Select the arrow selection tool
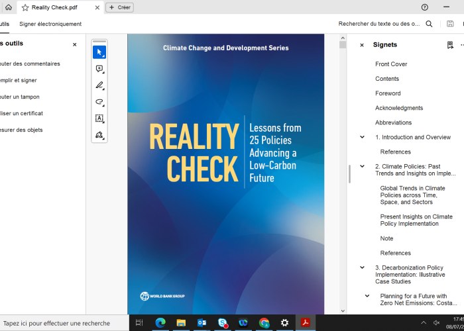Viewport: 464px width, 331px height. [99, 52]
